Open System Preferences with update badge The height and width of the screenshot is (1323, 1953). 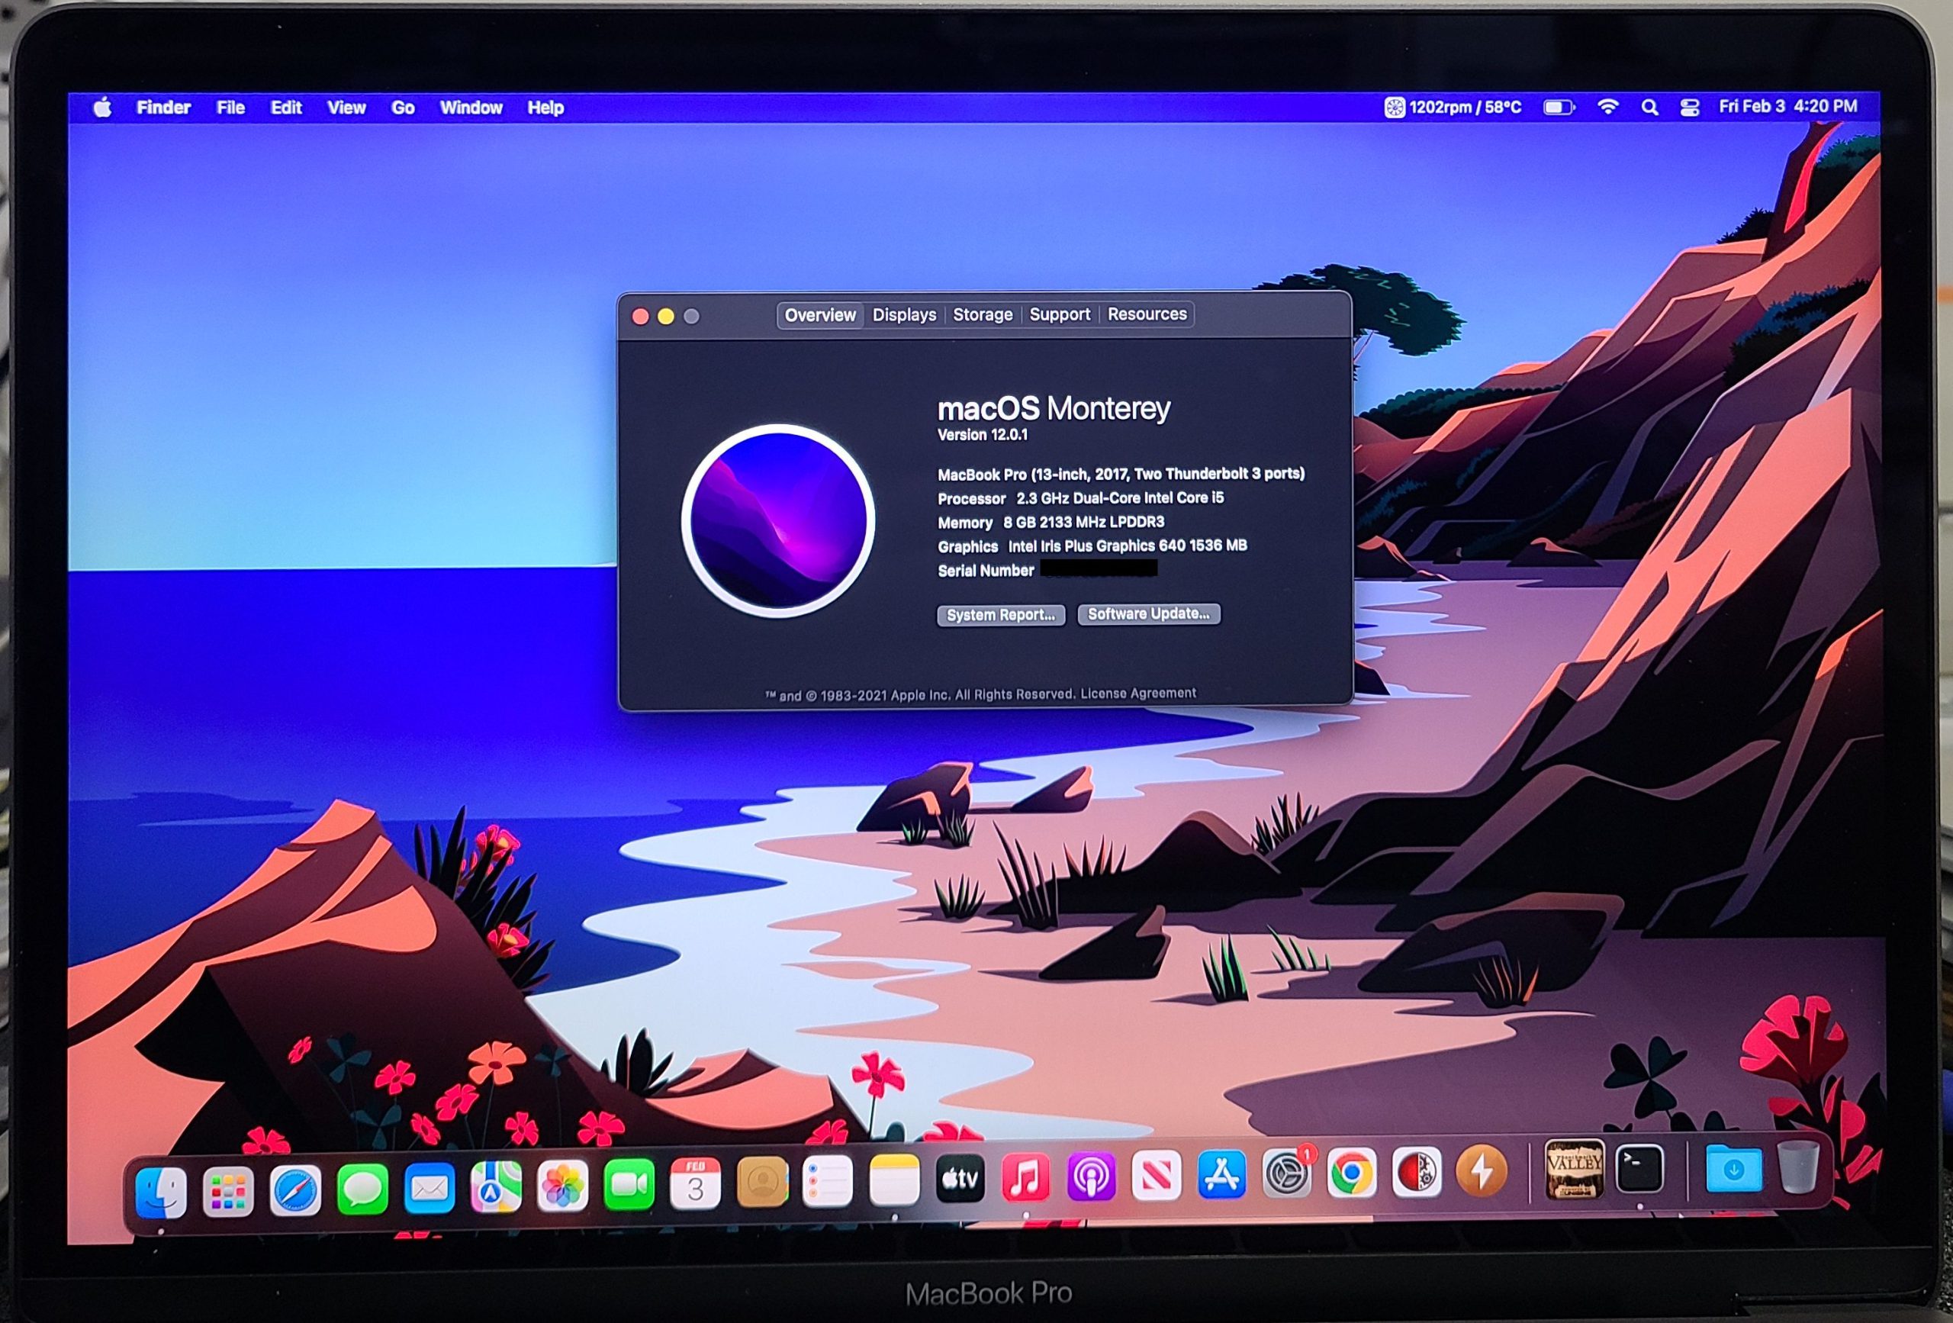(x=1286, y=1173)
